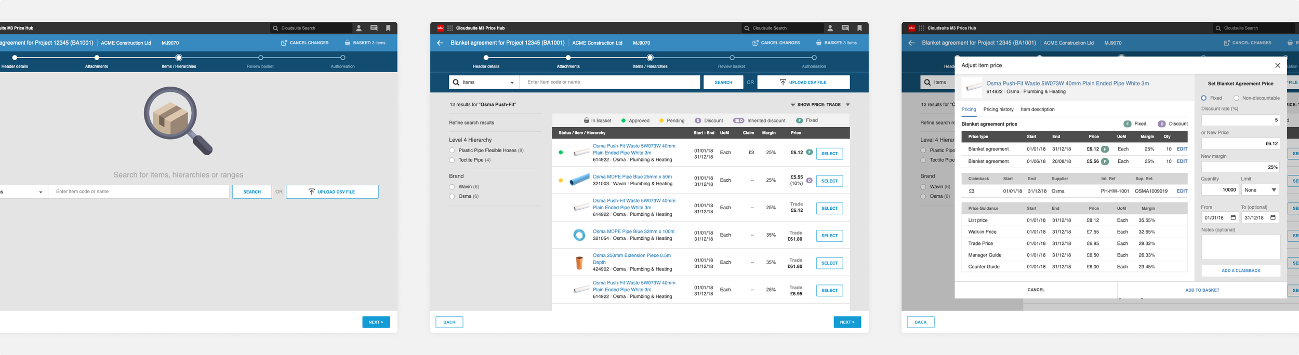
Task: Open chat messages icon in middle screen header
Action: (845, 28)
